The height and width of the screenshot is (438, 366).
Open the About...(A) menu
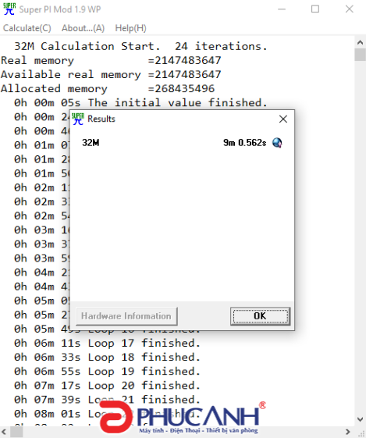click(83, 28)
